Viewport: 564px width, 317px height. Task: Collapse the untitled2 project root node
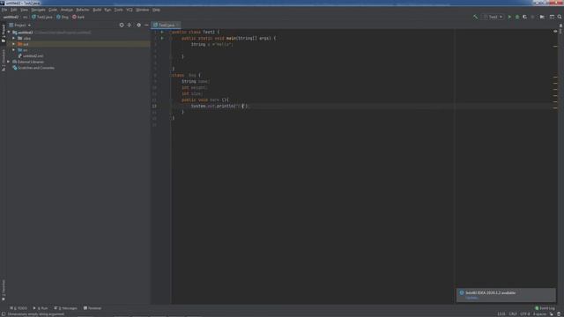coord(9,33)
